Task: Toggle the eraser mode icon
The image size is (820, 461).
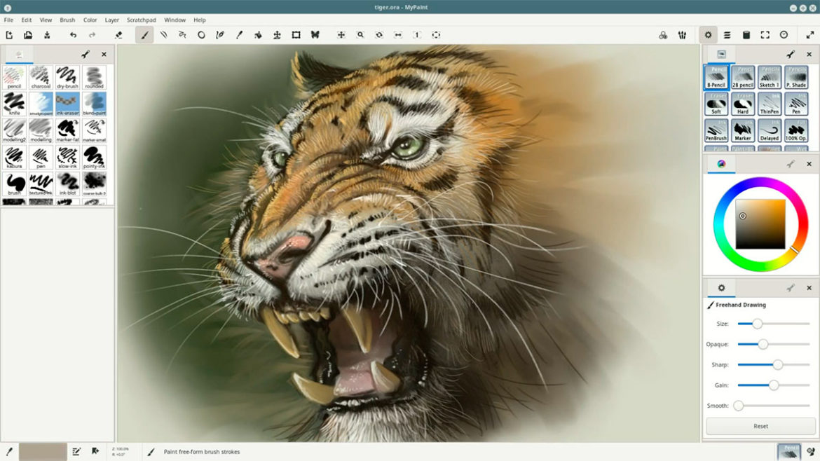Action: point(118,35)
